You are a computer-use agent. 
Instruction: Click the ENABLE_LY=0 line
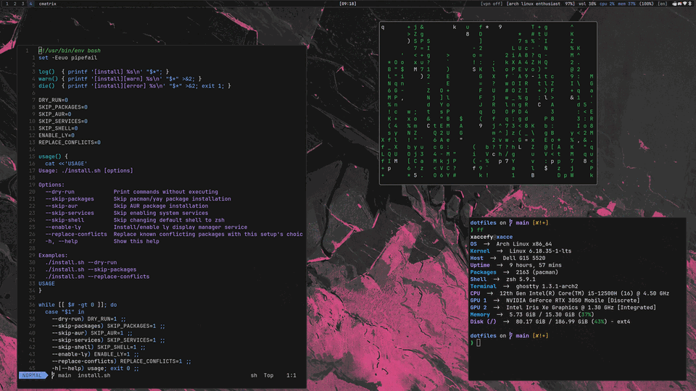pyautogui.click(x=57, y=135)
